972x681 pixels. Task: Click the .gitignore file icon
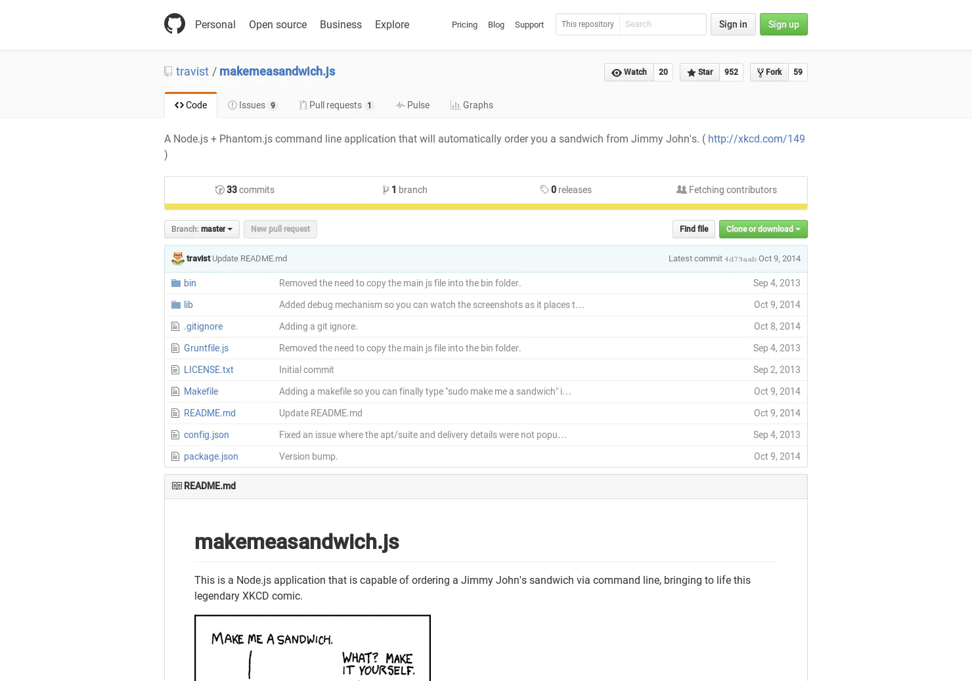coord(175,326)
